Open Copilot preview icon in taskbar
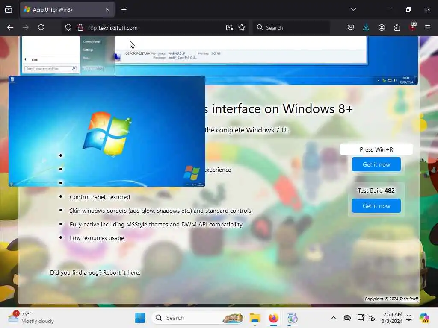The height and width of the screenshot is (328, 438). 424,318
